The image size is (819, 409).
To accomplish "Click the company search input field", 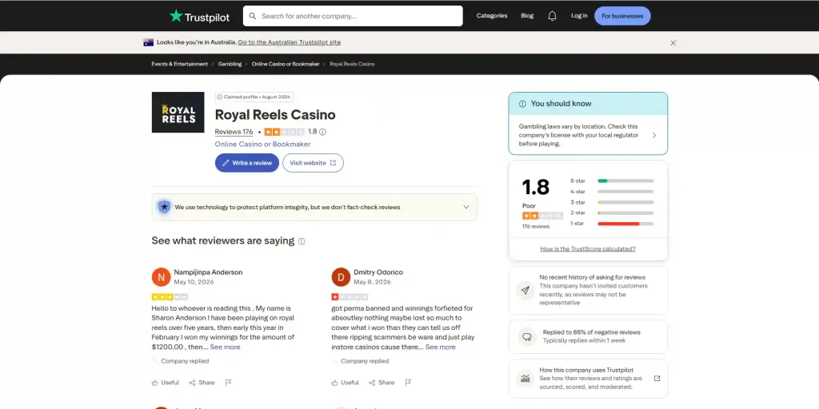I will click(353, 16).
